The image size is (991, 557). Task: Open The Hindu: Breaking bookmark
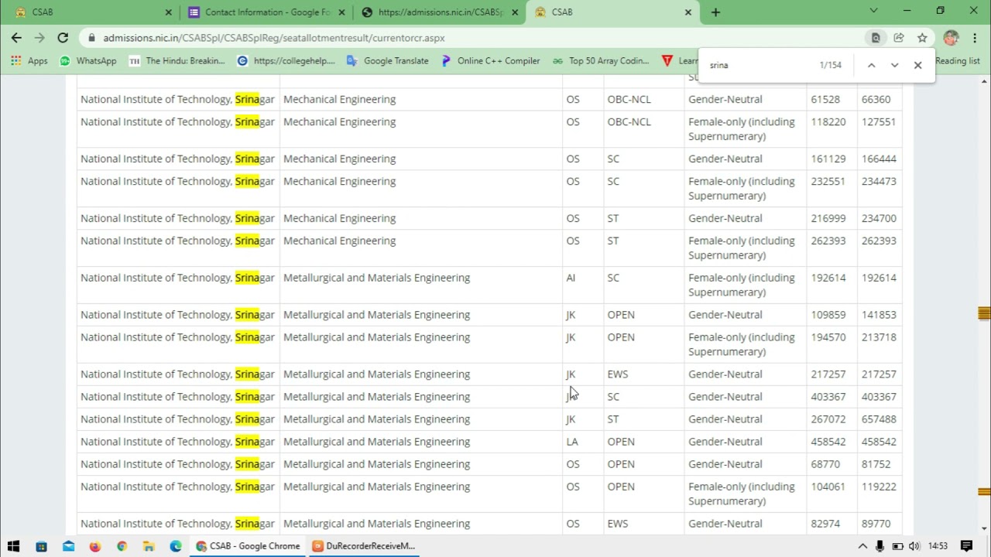pyautogui.click(x=177, y=60)
